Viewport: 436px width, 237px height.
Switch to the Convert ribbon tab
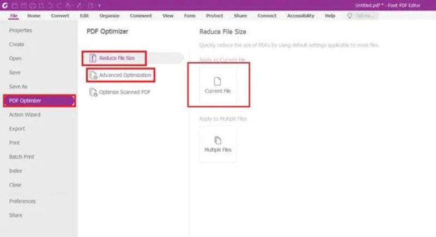60,16
